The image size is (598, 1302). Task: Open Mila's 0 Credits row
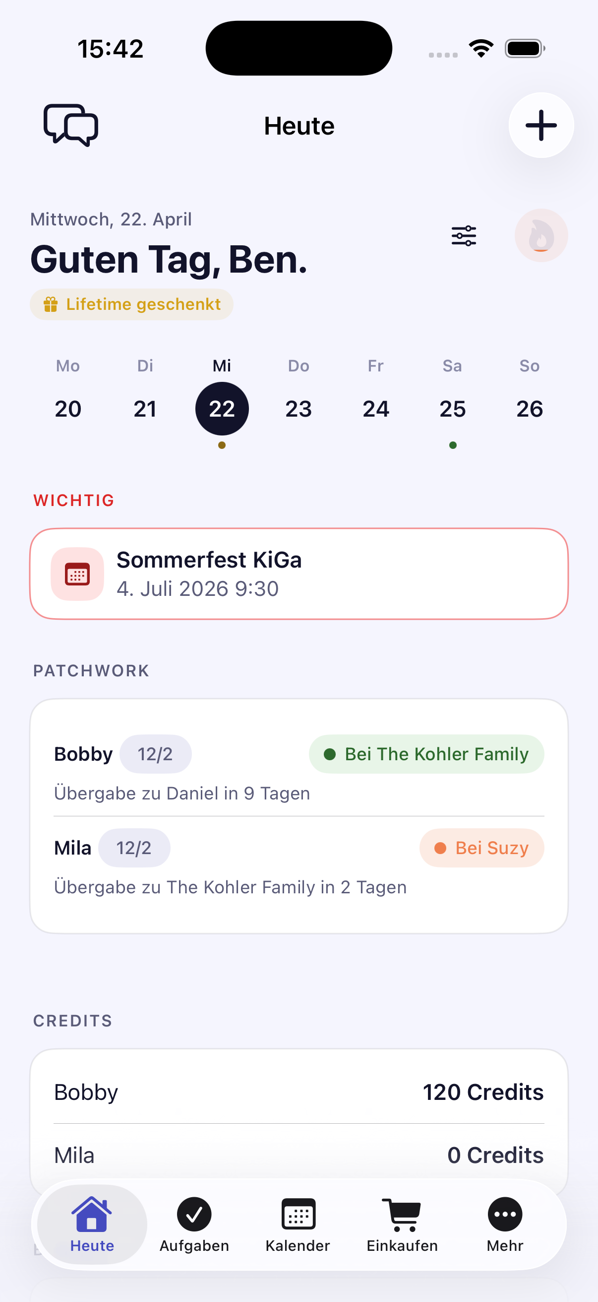coord(299,1156)
